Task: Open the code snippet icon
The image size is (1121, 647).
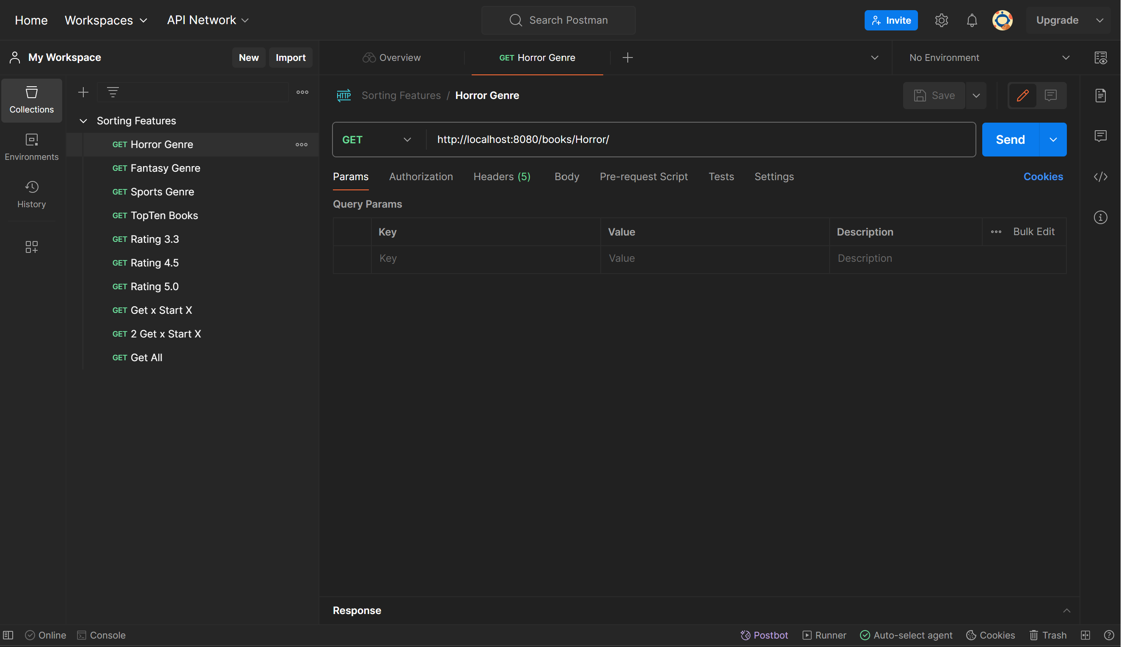Action: (1101, 177)
